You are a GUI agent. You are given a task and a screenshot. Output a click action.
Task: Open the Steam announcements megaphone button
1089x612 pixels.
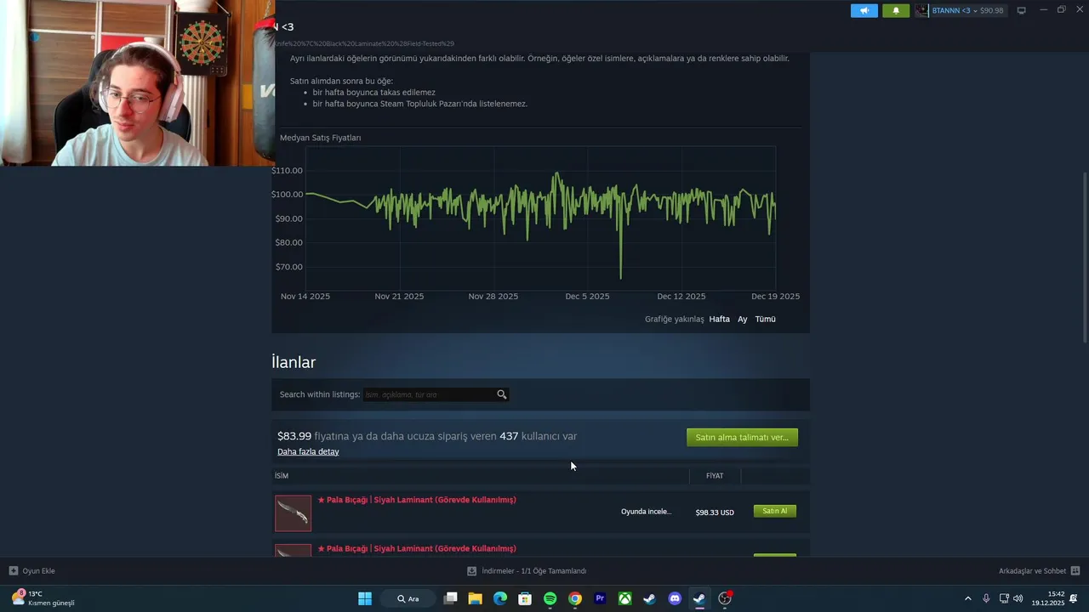[864, 10]
